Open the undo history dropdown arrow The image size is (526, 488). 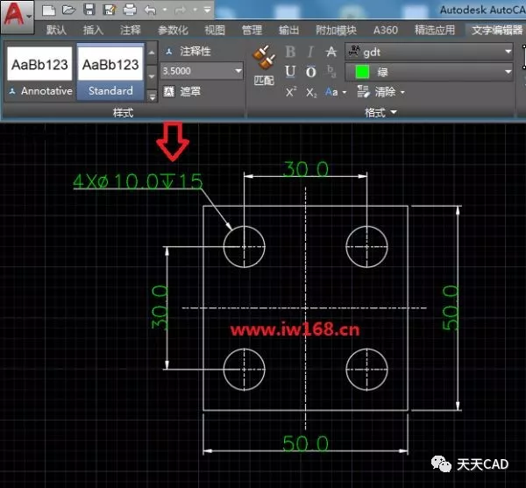(x=165, y=10)
